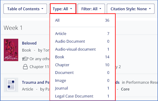
Task: Click the padlock icon beside Chapter 11
Action: pyautogui.click(x=25, y=67)
